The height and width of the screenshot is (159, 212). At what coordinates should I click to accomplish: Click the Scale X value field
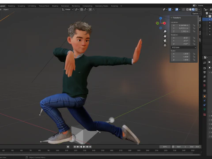(181, 54)
